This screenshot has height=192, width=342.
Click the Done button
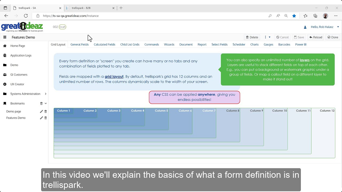tap(333, 37)
